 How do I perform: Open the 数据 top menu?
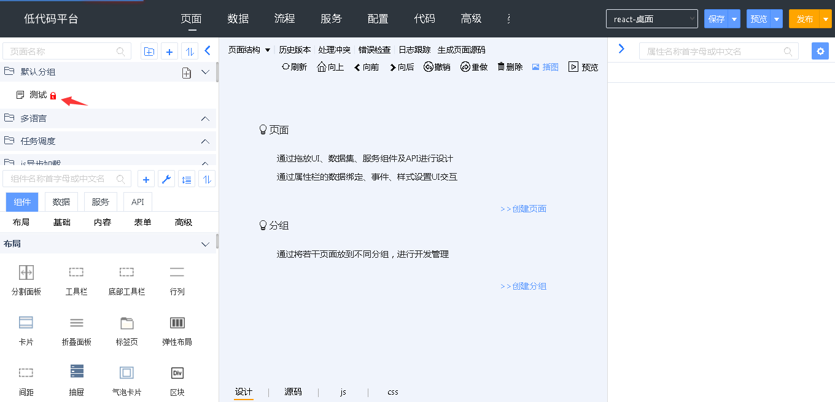(x=238, y=18)
